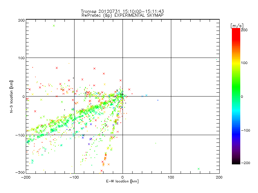Select the 'E-W location [km]' x-axis label

(122, 181)
